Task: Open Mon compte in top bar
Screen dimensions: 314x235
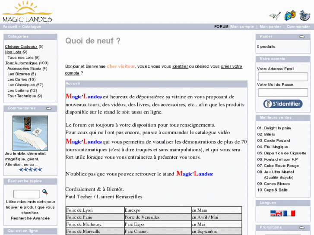Action: click(x=242, y=27)
